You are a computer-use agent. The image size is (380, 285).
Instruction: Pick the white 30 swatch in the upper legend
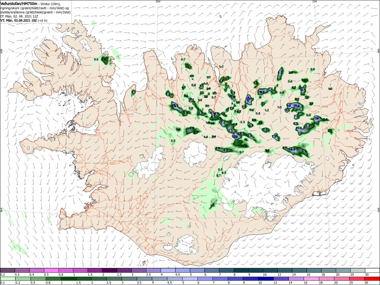(372, 270)
